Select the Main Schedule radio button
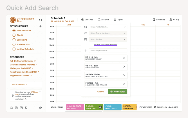This screenshot has width=188, height=118. coord(14,30)
